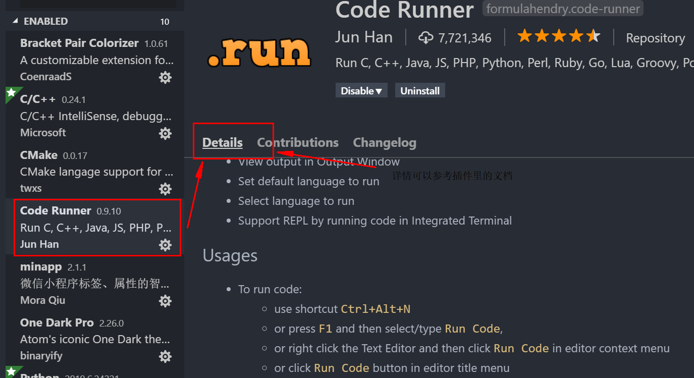Click 'Support REPL by running code' bullet
This screenshot has width=694, height=378.
tap(375, 221)
